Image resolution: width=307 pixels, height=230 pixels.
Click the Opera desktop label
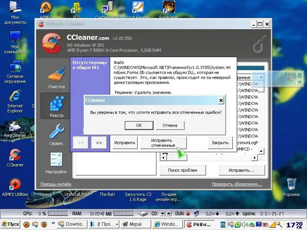point(46,194)
